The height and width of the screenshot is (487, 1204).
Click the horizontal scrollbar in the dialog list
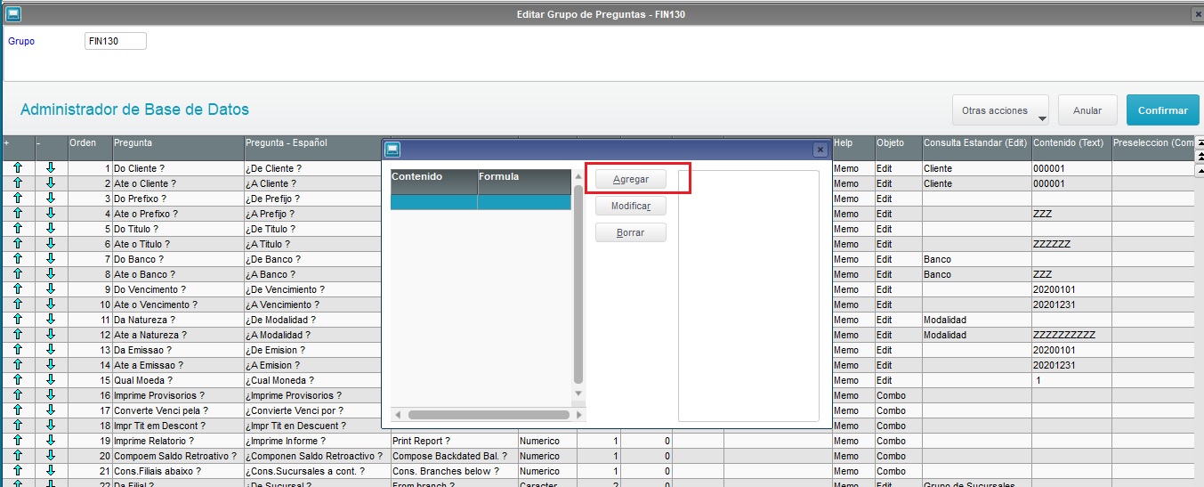[x=488, y=415]
